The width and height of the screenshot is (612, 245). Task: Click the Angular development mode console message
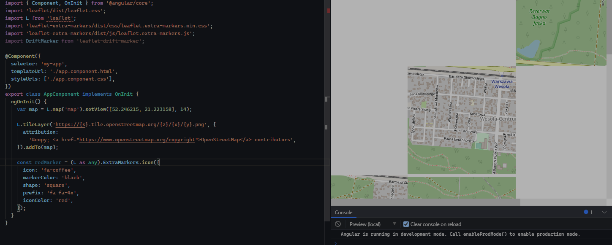460,234
